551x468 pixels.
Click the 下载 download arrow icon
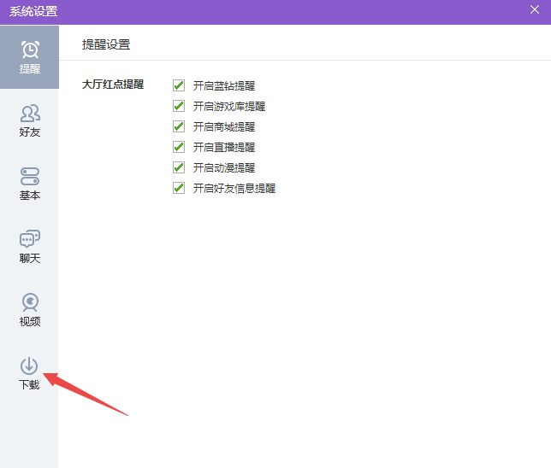(29, 366)
